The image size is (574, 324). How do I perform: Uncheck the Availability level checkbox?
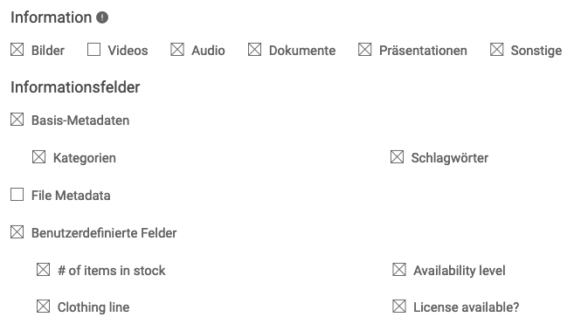[399, 270]
